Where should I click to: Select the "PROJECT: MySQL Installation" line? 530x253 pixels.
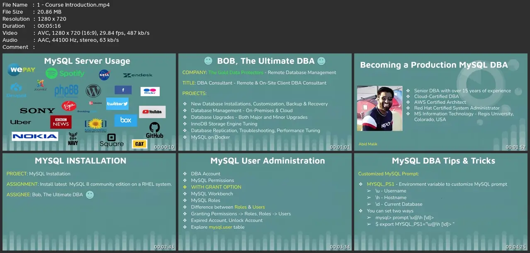[x=39, y=174]
